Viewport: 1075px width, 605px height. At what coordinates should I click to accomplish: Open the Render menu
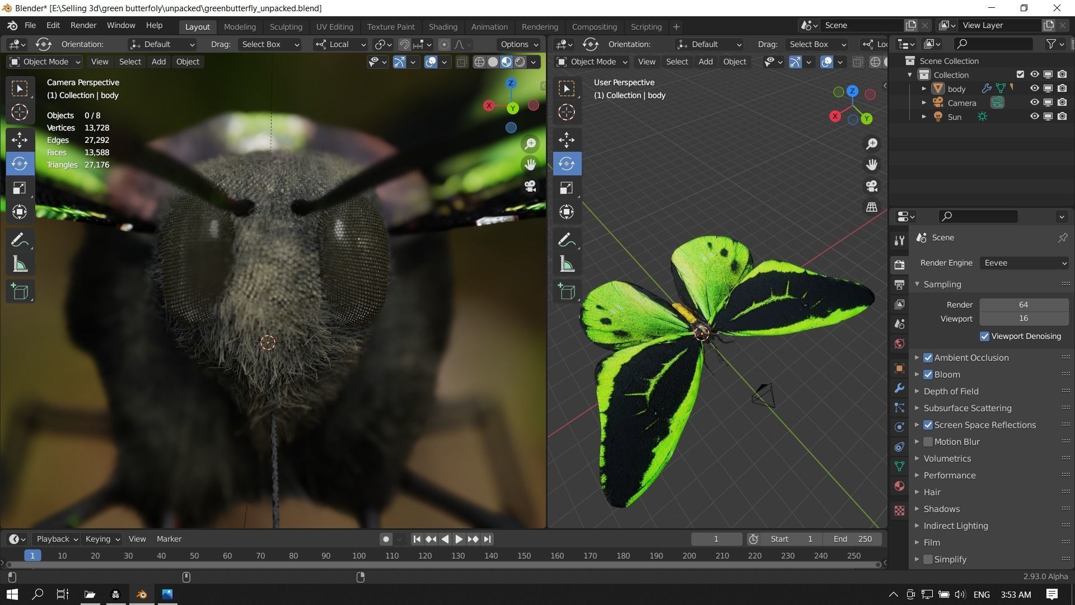pyautogui.click(x=83, y=26)
